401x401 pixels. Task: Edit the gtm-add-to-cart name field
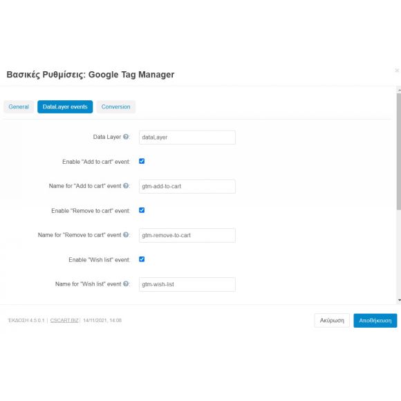click(x=187, y=186)
